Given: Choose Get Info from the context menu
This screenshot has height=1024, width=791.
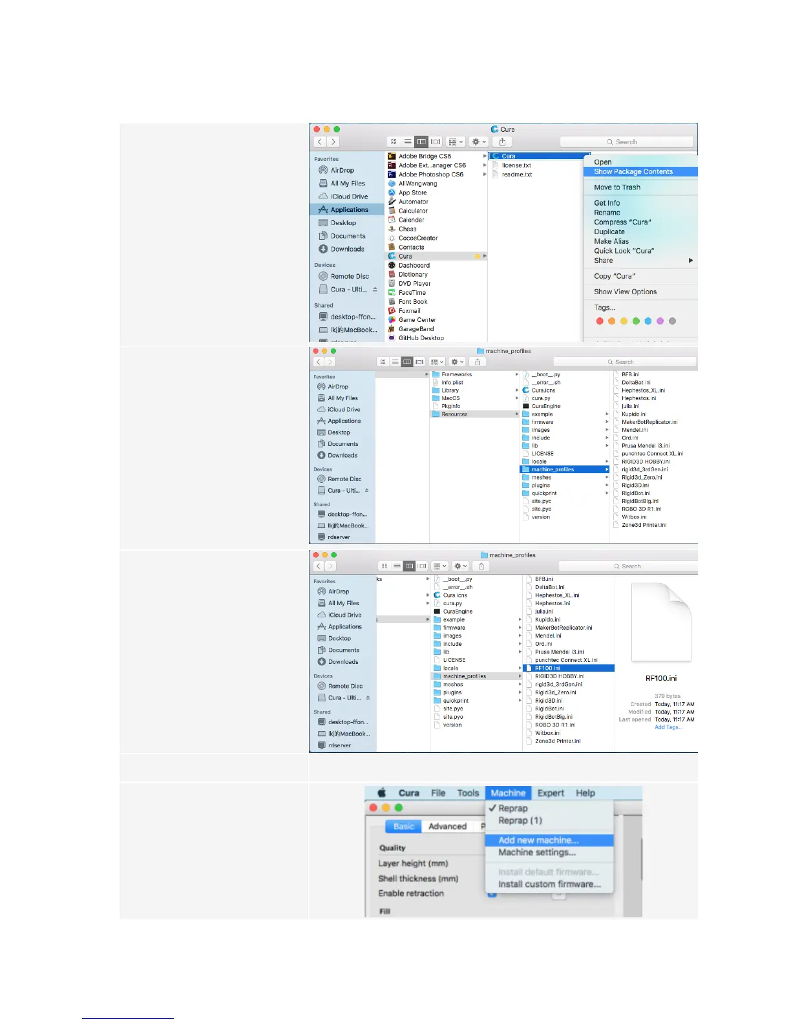Looking at the screenshot, I should tap(607, 203).
